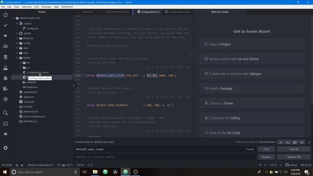Expand the buildroot folder

pos(17,38)
